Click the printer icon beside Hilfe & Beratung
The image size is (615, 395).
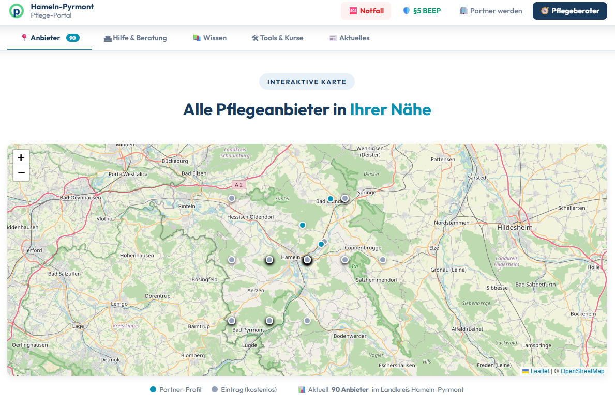click(108, 38)
